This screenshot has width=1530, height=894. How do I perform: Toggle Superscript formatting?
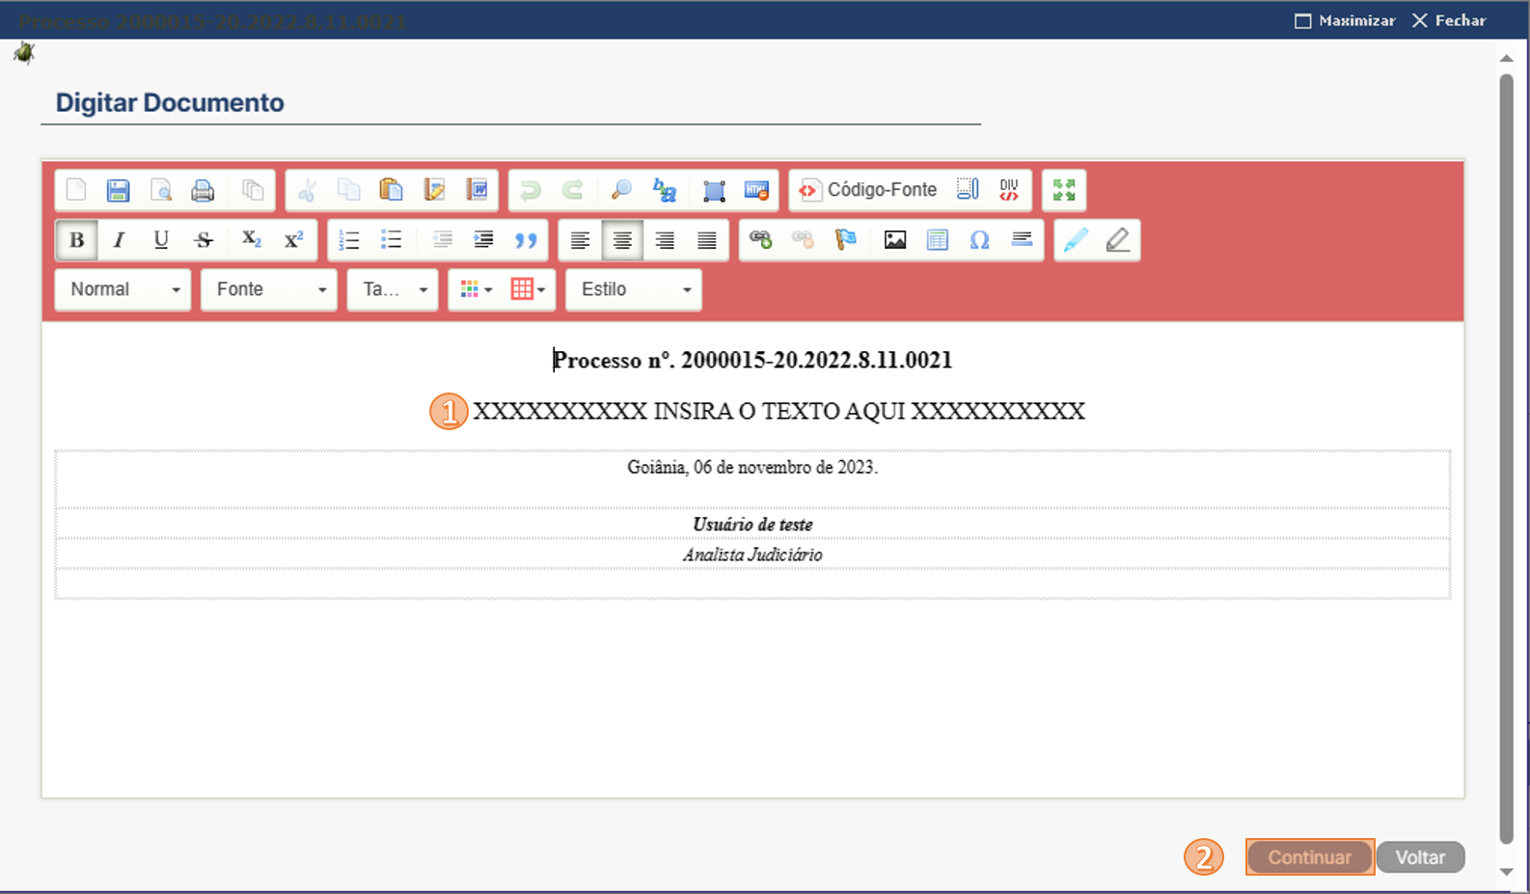(293, 240)
